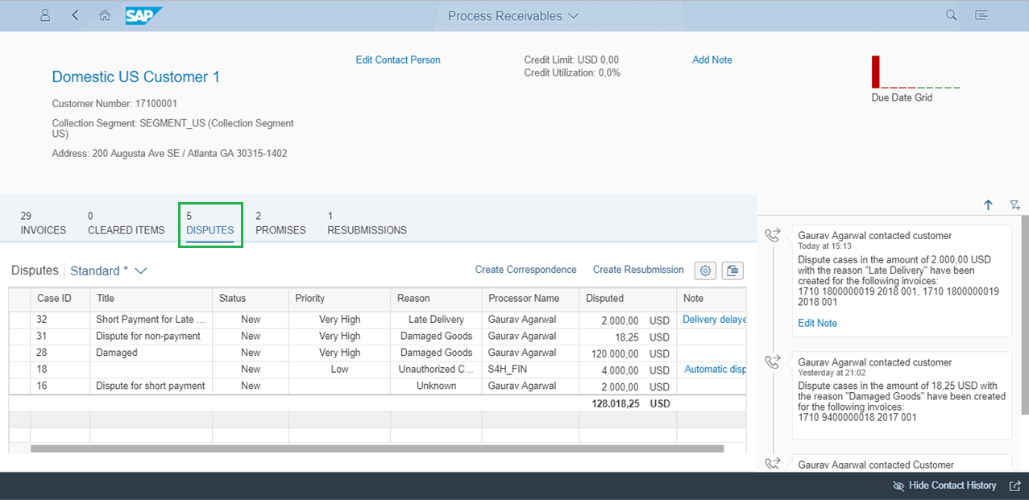1029x500 pixels.
Task: Click the Home icon in the header
Action: 104,14
